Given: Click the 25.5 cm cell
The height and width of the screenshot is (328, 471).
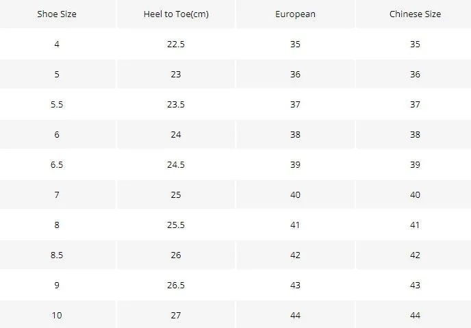Looking at the screenshot, I should click(x=176, y=225).
